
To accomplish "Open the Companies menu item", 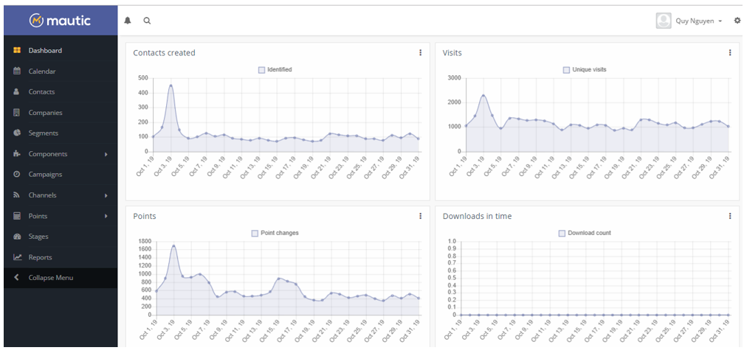I will click(x=45, y=113).
